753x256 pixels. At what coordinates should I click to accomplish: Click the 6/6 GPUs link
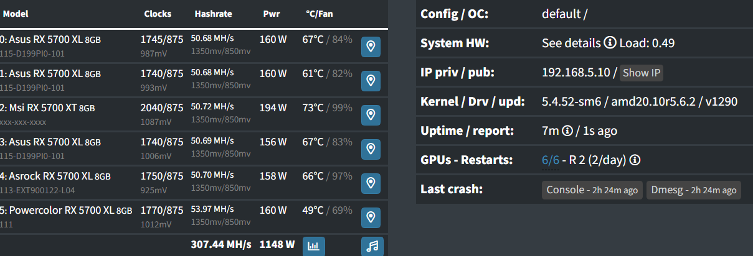click(x=551, y=160)
